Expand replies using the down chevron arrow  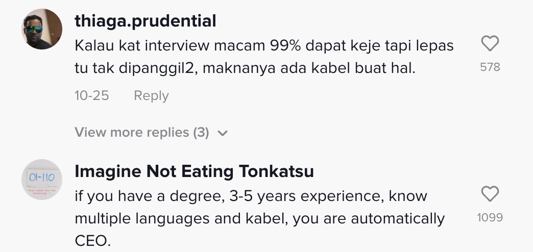[222, 133]
